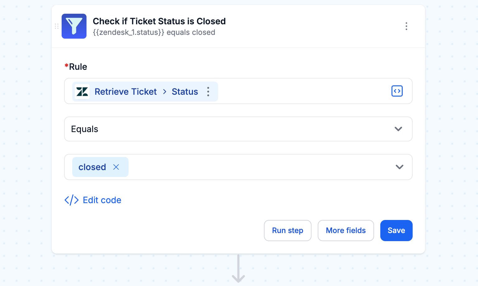
Task: Click the Edit code angle-brackets icon
Action: click(72, 200)
